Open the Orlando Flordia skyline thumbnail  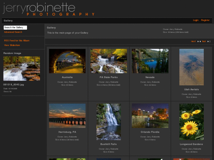tap(150, 116)
